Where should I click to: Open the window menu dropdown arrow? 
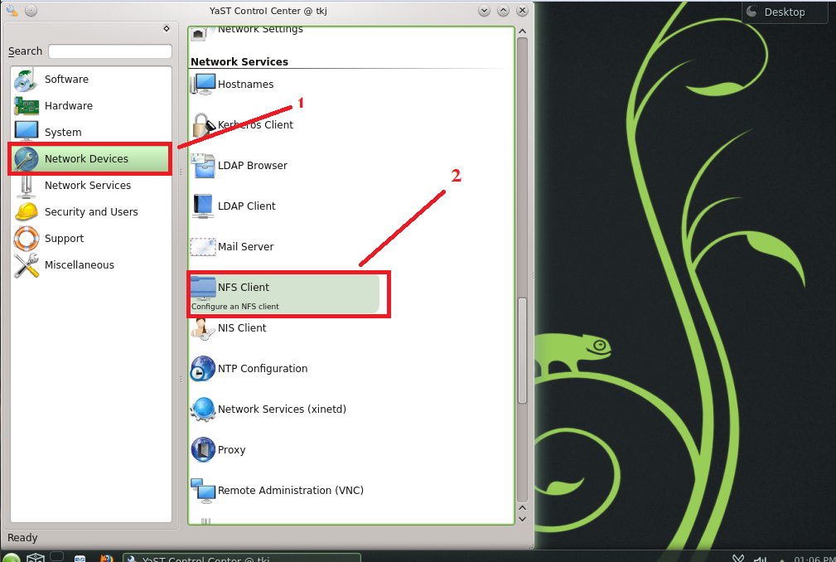pos(483,11)
